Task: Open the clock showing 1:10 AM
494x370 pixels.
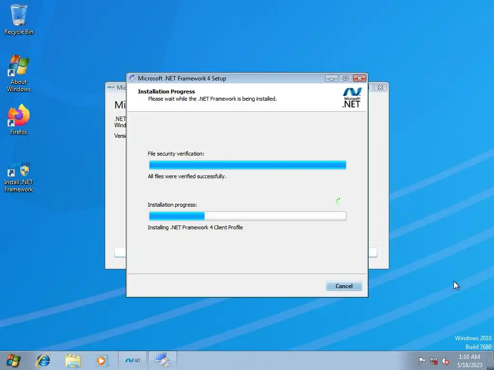Action: pos(469,361)
